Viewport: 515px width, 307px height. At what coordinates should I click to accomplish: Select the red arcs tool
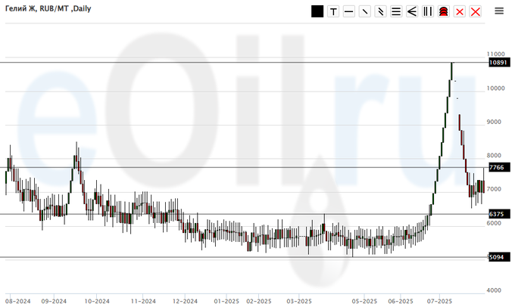pos(444,11)
